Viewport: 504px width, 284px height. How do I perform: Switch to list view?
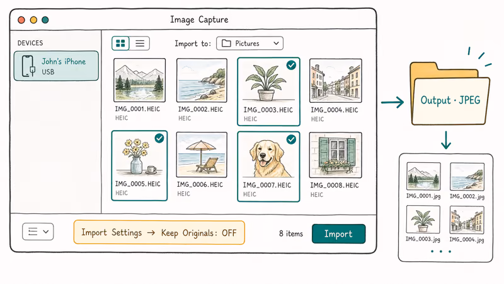click(140, 43)
